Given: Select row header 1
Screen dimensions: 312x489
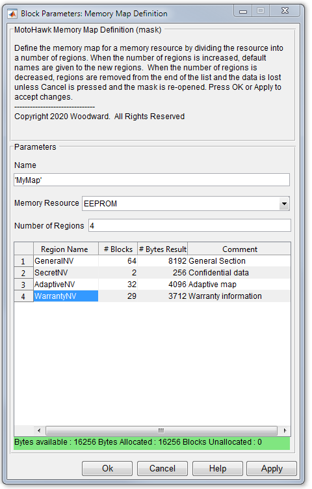Looking at the screenshot, I should tap(23, 261).
